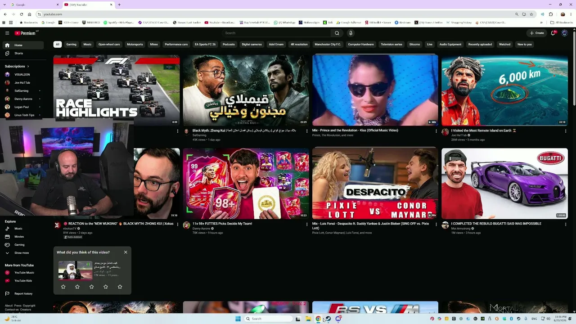Click the YouTube Premium logo
This screenshot has height=324, width=576.
point(25,33)
